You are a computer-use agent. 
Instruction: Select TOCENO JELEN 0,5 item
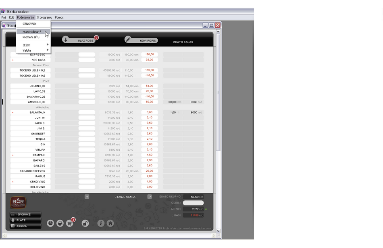coord(31,76)
